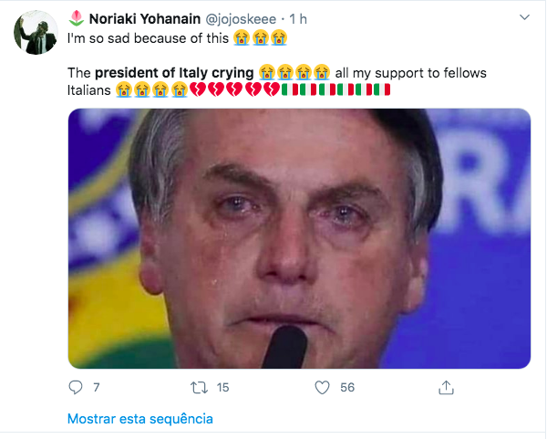Click the like count 56
Viewport: 547px width, 439px height.
click(x=346, y=388)
